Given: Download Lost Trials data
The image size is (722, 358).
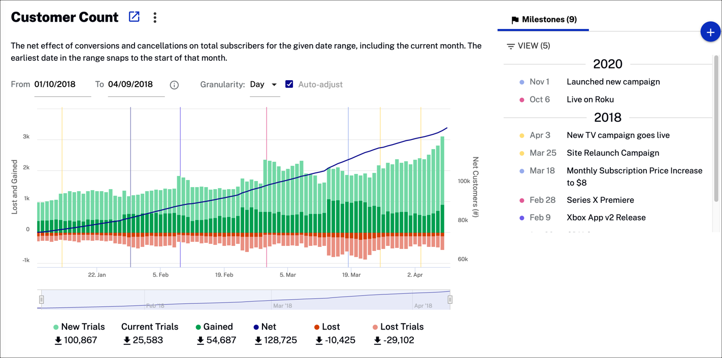Looking at the screenshot, I should coord(377,340).
